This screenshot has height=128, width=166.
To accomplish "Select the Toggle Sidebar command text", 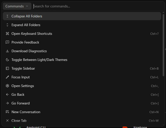I will 23,69.
